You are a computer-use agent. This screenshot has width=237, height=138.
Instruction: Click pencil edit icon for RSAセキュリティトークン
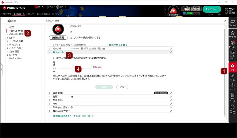click(171, 107)
